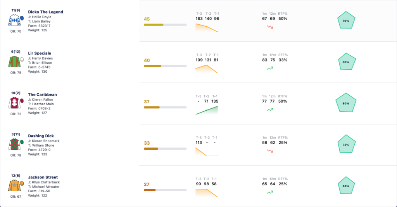Click Dicko The Legend's blue diamond silks icon
Viewport: 397px width, 207px height.
(16, 20)
